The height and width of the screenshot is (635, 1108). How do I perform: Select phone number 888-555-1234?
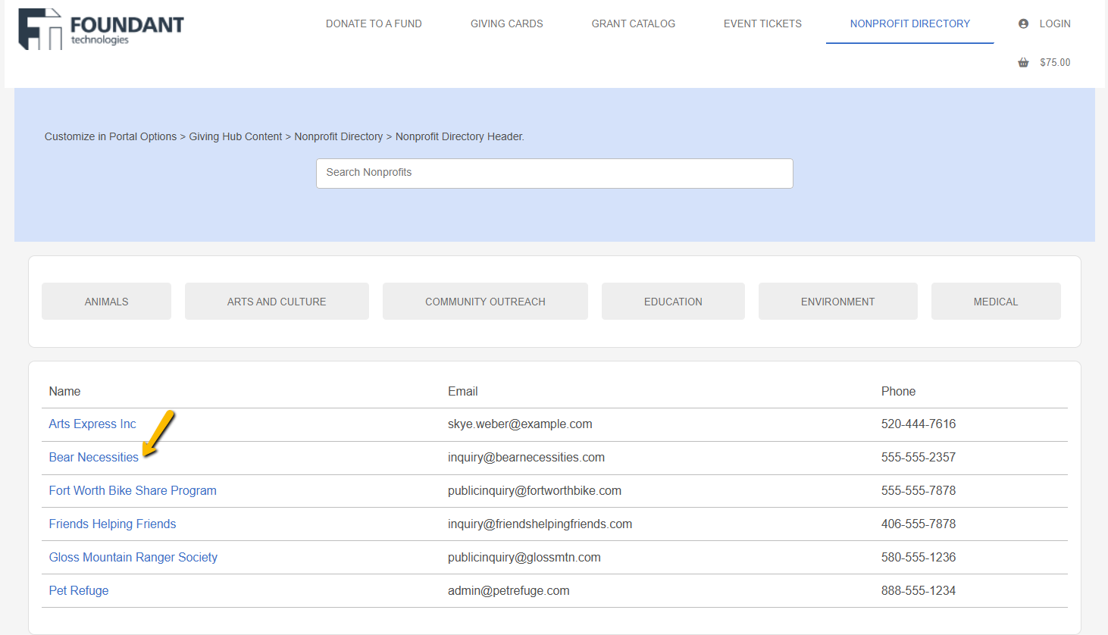(x=919, y=591)
